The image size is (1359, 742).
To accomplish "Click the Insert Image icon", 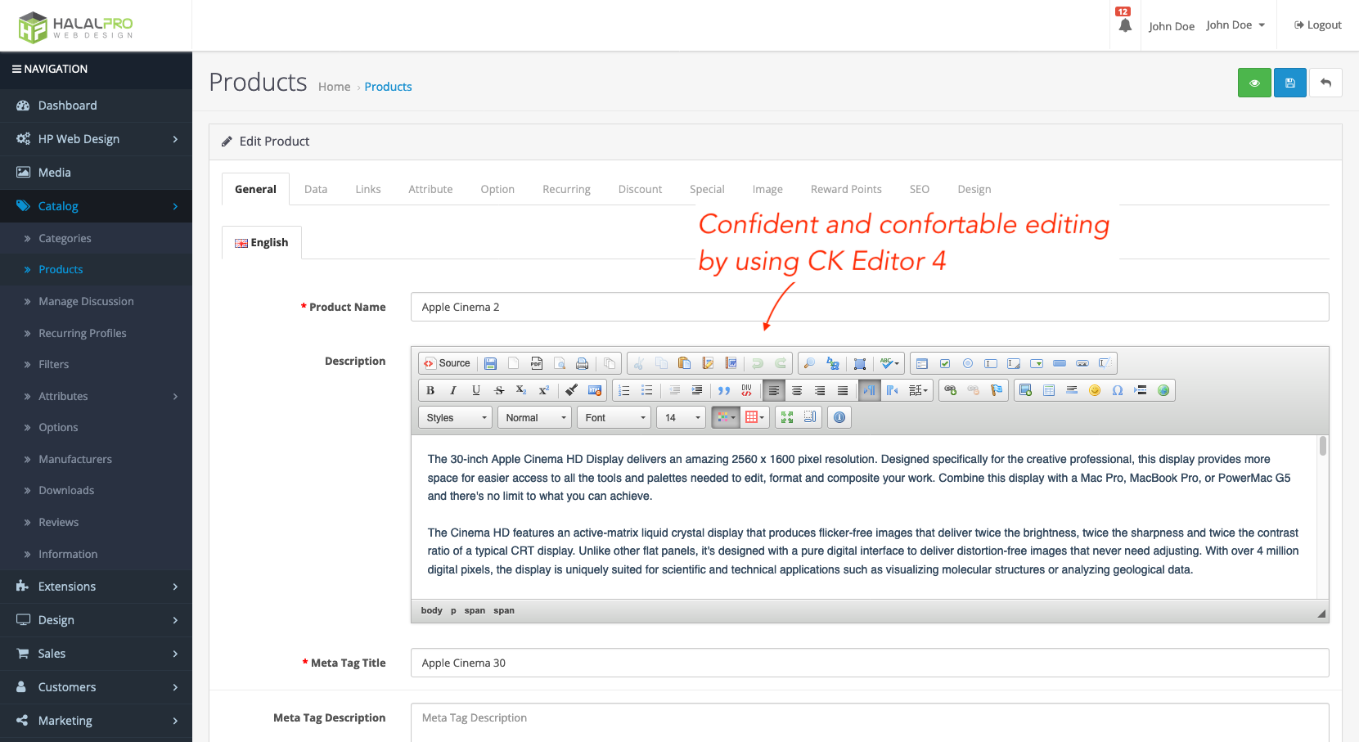I will pos(1025,390).
